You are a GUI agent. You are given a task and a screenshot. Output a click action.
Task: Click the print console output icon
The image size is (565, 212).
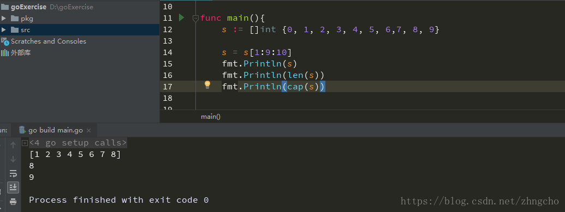[13, 202]
